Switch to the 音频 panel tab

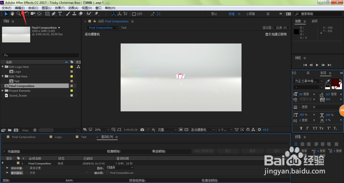point(315,21)
